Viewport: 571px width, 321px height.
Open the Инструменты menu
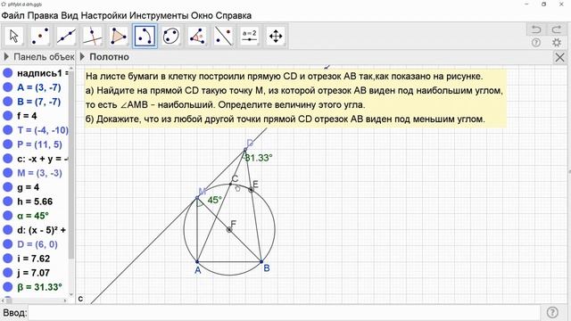[x=159, y=16]
